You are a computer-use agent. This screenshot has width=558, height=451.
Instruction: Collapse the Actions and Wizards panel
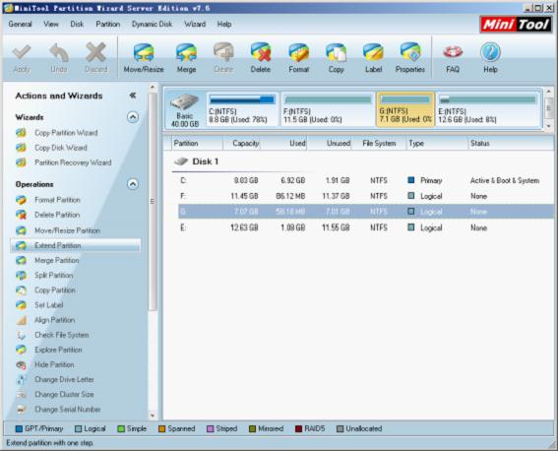tap(133, 96)
